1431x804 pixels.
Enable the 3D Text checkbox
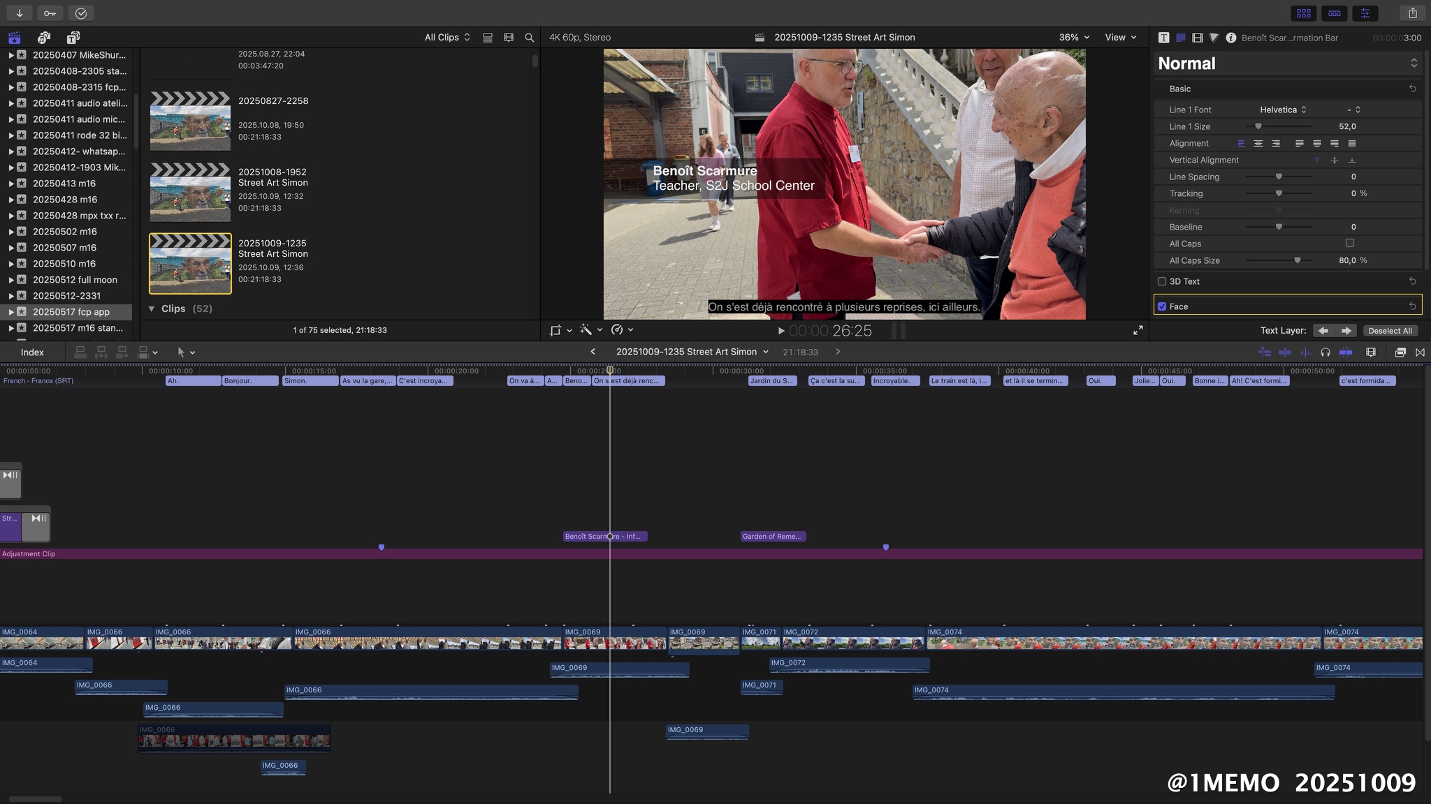1162,281
